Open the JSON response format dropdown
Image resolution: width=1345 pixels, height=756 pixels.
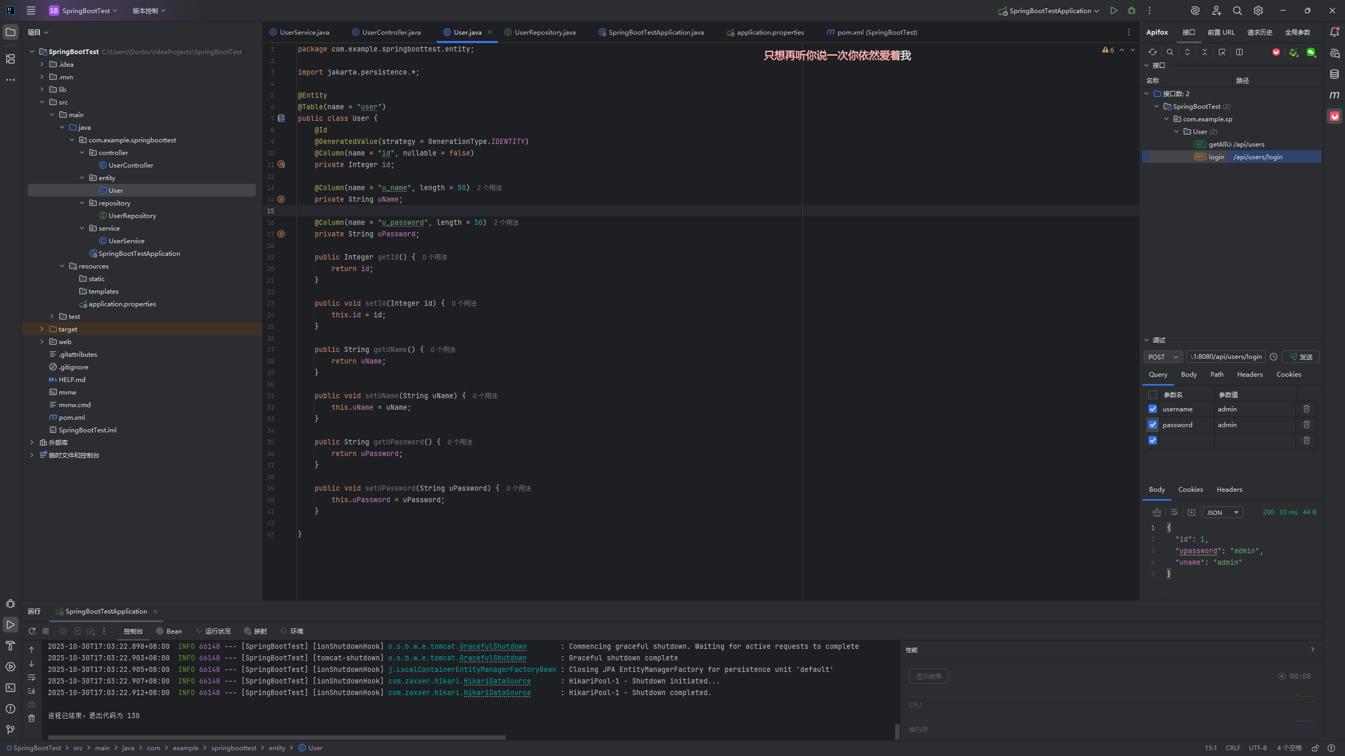[1223, 512]
